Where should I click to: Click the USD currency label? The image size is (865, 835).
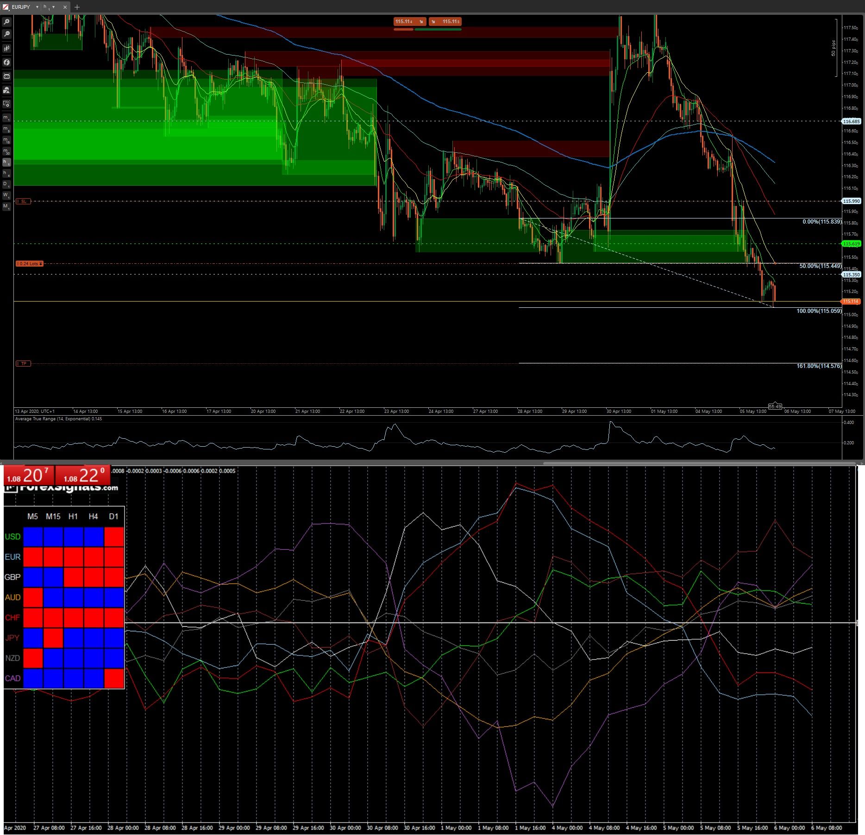click(13, 537)
